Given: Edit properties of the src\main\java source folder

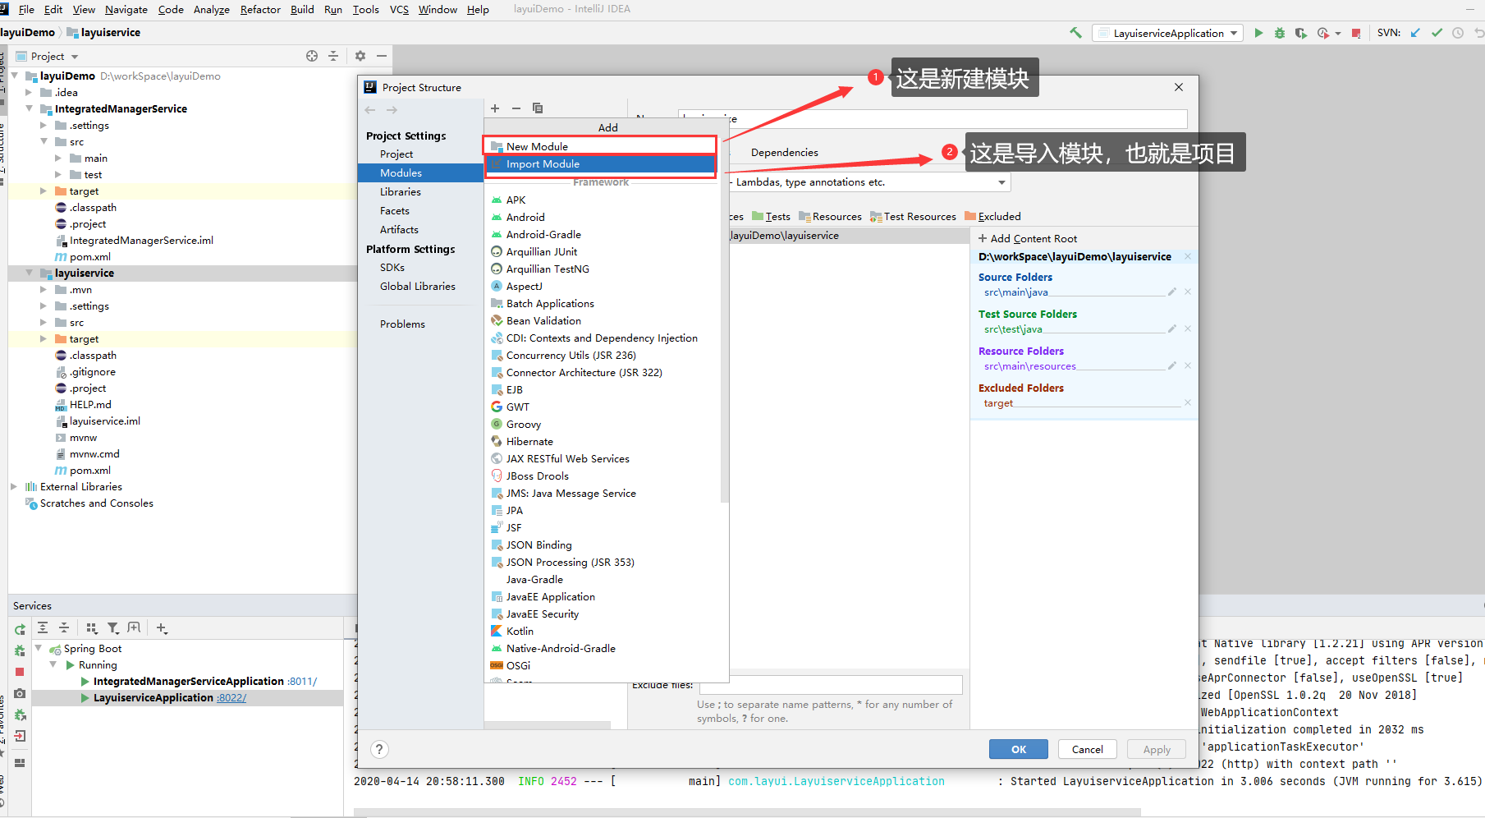Looking at the screenshot, I should click(x=1172, y=292).
